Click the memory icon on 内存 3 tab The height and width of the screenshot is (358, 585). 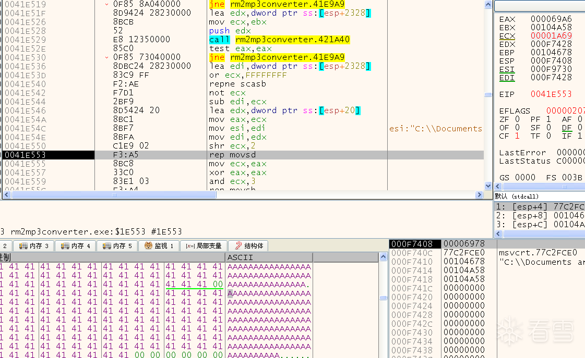pos(23,246)
